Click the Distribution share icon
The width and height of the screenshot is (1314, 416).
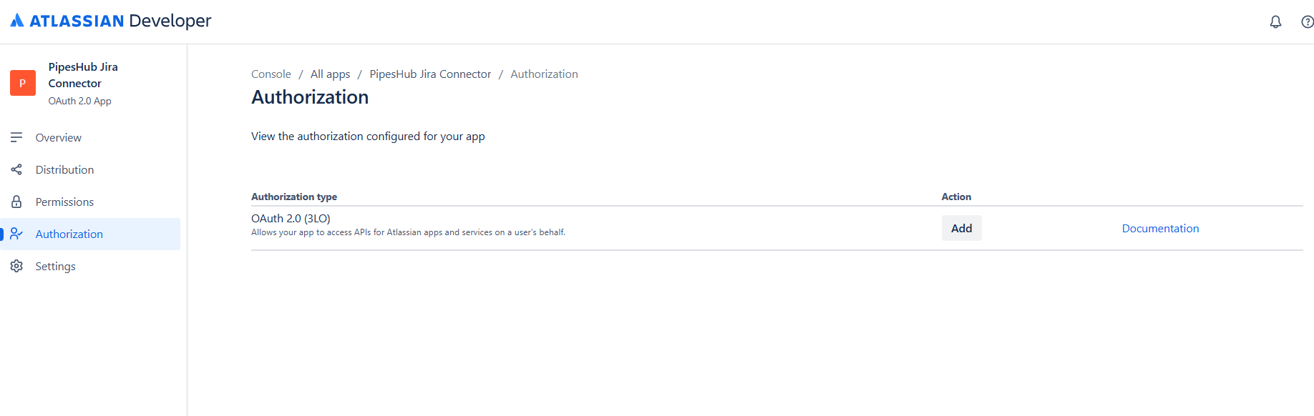16,169
